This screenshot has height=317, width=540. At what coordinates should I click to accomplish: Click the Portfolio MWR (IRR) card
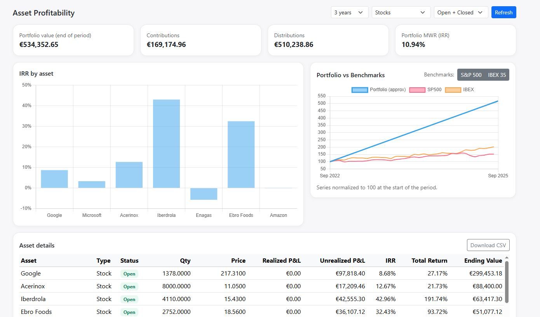click(x=455, y=40)
